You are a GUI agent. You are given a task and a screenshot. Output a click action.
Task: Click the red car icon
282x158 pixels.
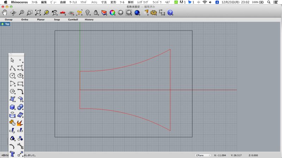(63, 13)
